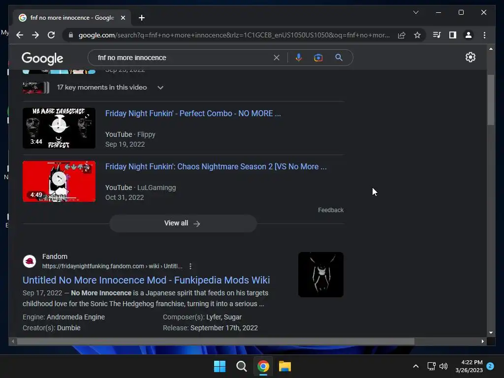Open Windows taskbar search

(x=241, y=366)
